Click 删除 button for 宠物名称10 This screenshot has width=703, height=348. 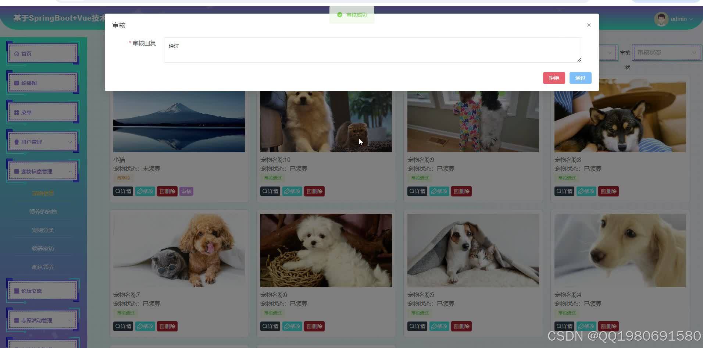click(314, 191)
